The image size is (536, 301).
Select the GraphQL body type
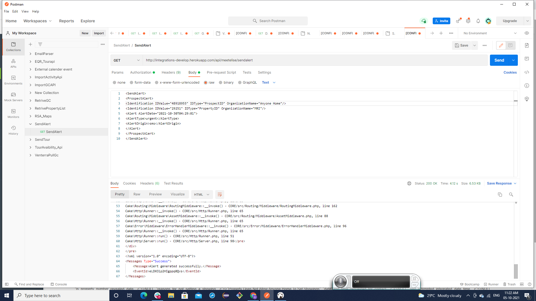248,82
